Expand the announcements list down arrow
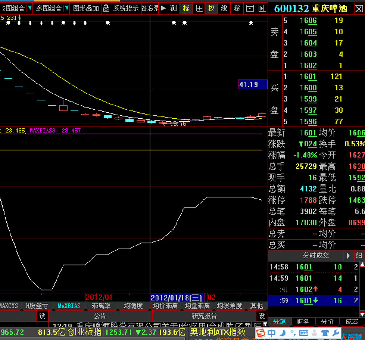Viewport: 365px width, 340px height. coord(265,324)
